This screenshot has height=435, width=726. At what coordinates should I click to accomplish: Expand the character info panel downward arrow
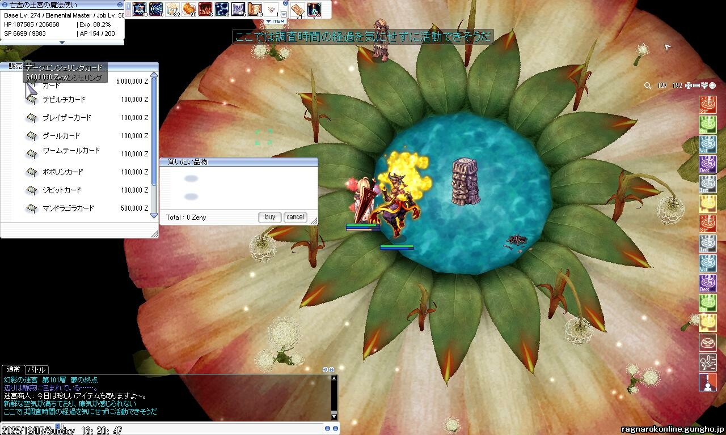tap(62, 42)
